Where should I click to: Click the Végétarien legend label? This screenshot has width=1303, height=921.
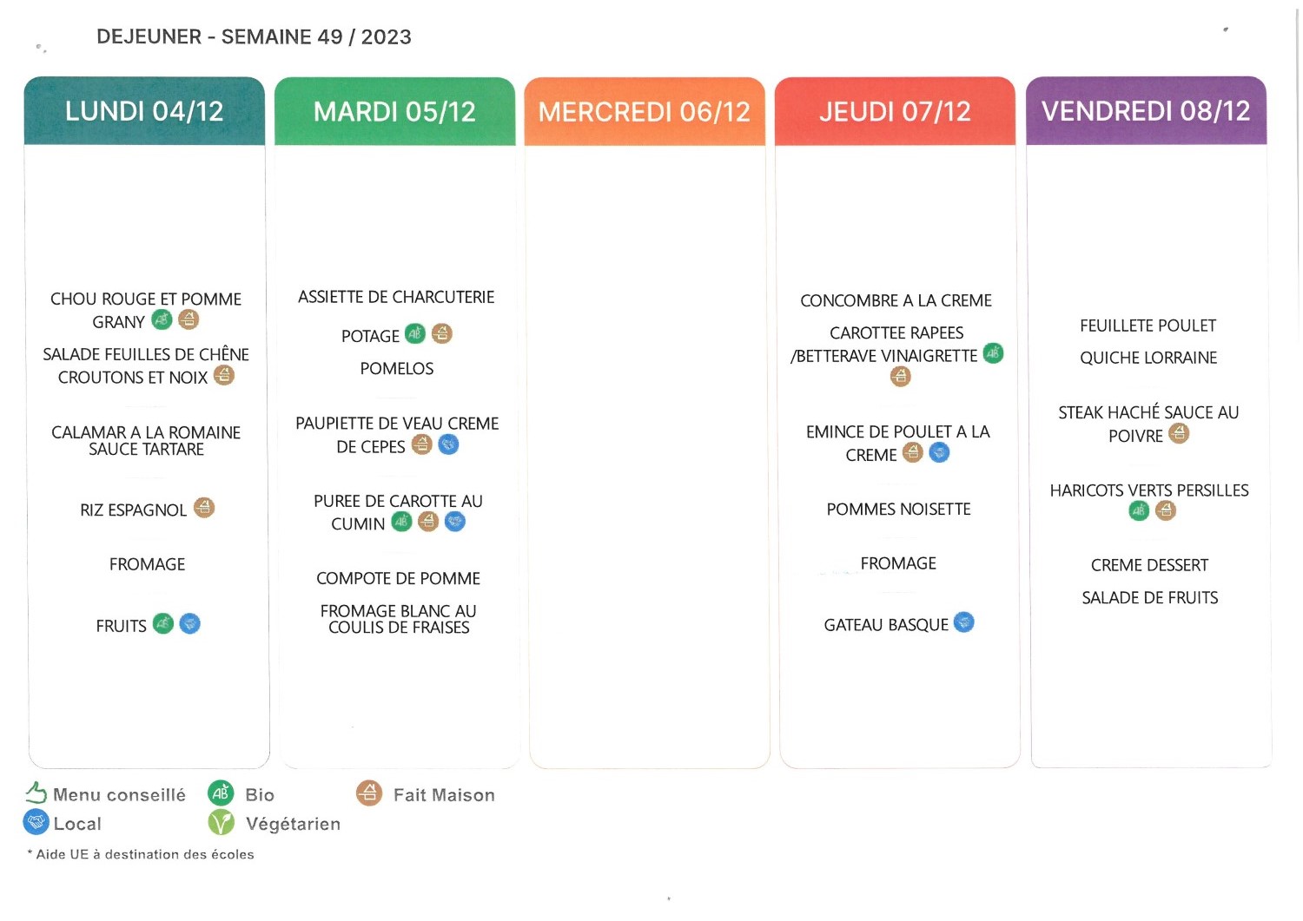pyautogui.click(x=293, y=824)
